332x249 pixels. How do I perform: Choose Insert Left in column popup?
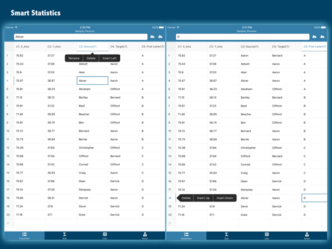[109, 58]
